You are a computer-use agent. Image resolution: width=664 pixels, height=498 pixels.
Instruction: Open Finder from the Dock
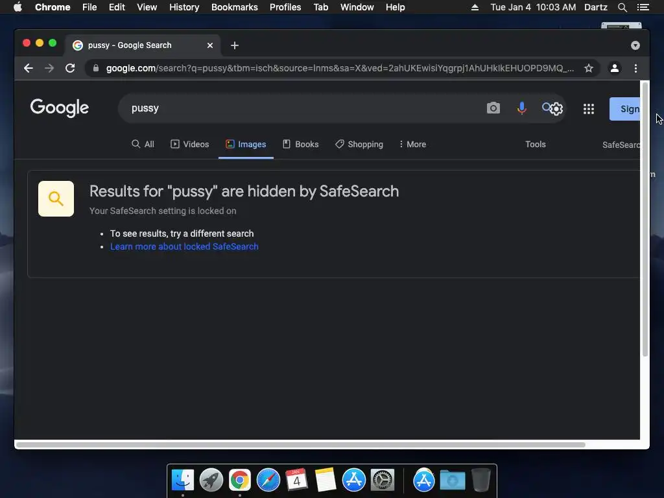click(x=182, y=480)
